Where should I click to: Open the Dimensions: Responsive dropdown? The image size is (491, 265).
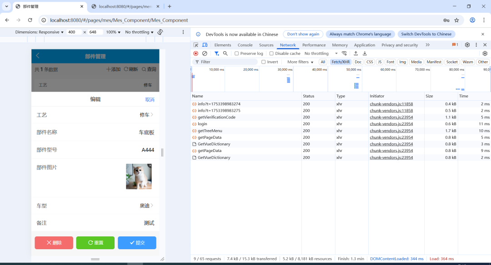click(x=39, y=32)
